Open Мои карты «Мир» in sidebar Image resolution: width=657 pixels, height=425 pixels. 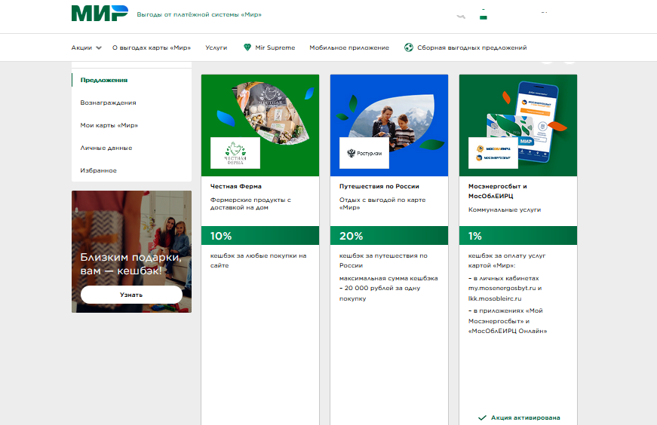click(109, 125)
